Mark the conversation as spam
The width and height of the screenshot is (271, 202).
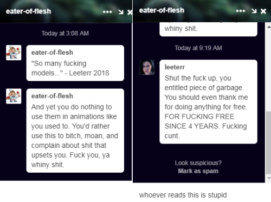[198, 171]
